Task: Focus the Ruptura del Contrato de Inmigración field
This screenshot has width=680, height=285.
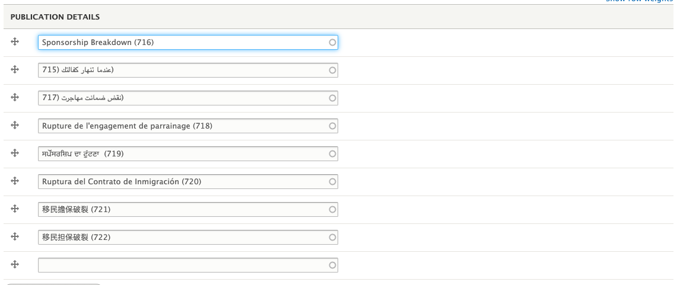Action: (x=188, y=181)
